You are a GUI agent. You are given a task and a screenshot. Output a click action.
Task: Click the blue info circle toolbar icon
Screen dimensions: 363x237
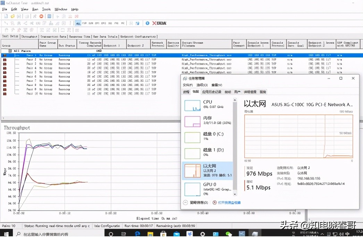click(x=147, y=23)
